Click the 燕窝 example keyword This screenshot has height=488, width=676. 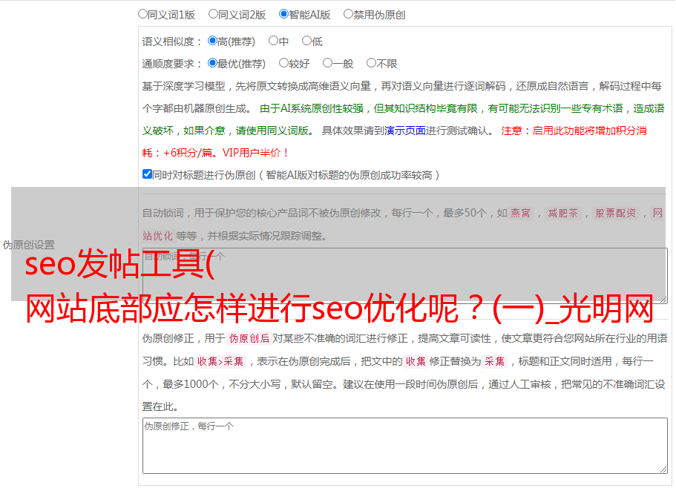click(521, 213)
